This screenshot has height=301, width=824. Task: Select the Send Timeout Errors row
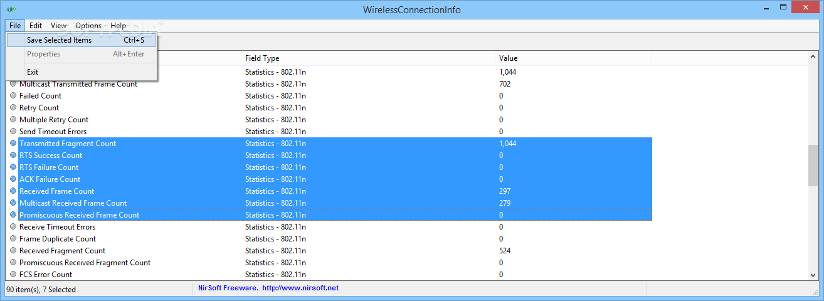pos(329,132)
